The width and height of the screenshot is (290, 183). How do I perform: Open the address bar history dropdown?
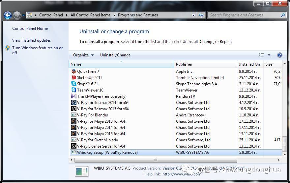click(193, 15)
